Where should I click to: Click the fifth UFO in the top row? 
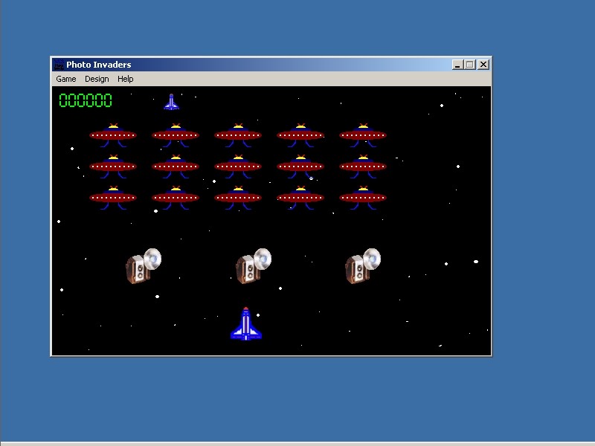tap(363, 135)
